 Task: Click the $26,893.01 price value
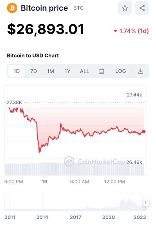tap(45, 29)
